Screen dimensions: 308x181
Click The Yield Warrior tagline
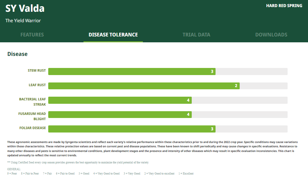click(23, 21)
